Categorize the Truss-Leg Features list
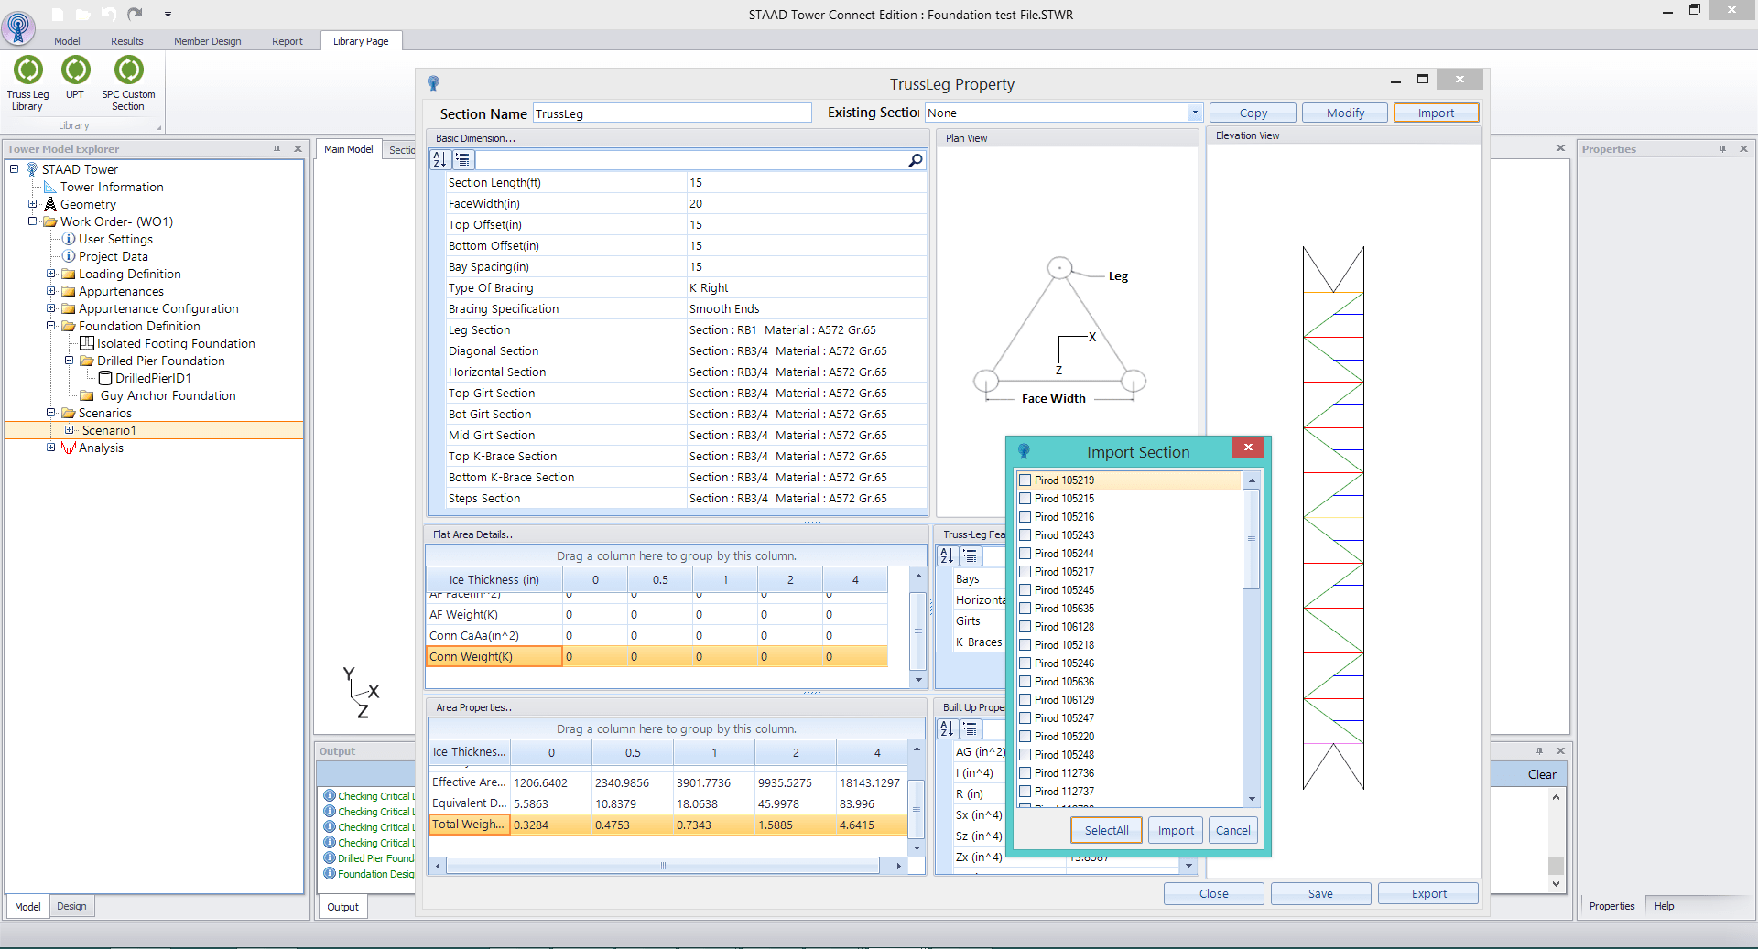 point(971,555)
